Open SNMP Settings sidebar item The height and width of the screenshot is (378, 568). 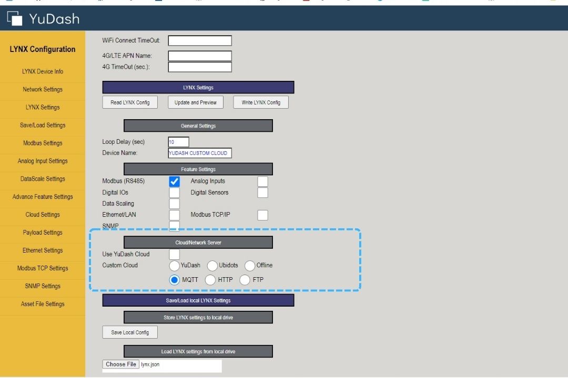pyautogui.click(x=43, y=286)
